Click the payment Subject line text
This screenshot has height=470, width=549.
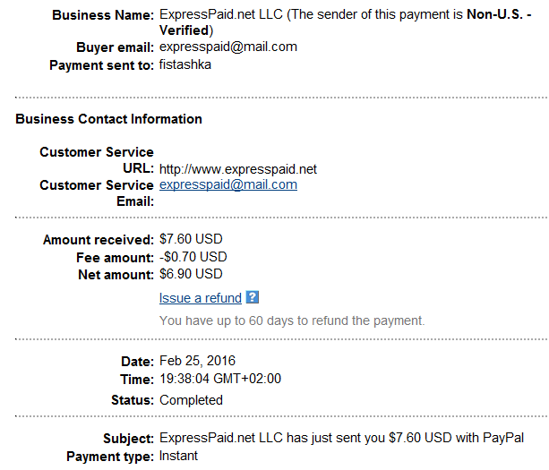[x=342, y=438]
